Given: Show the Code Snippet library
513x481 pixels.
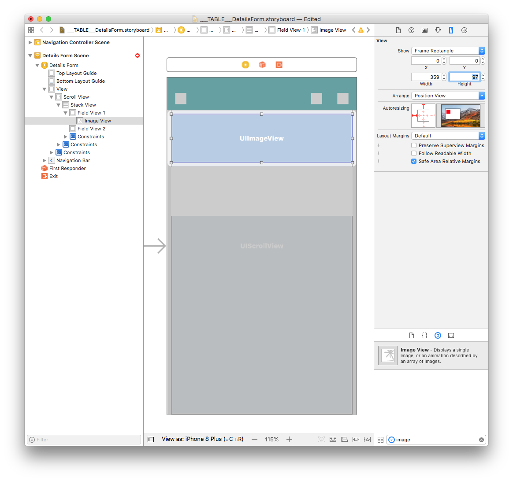Looking at the screenshot, I should pyautogui.click(x=424, y=335).
